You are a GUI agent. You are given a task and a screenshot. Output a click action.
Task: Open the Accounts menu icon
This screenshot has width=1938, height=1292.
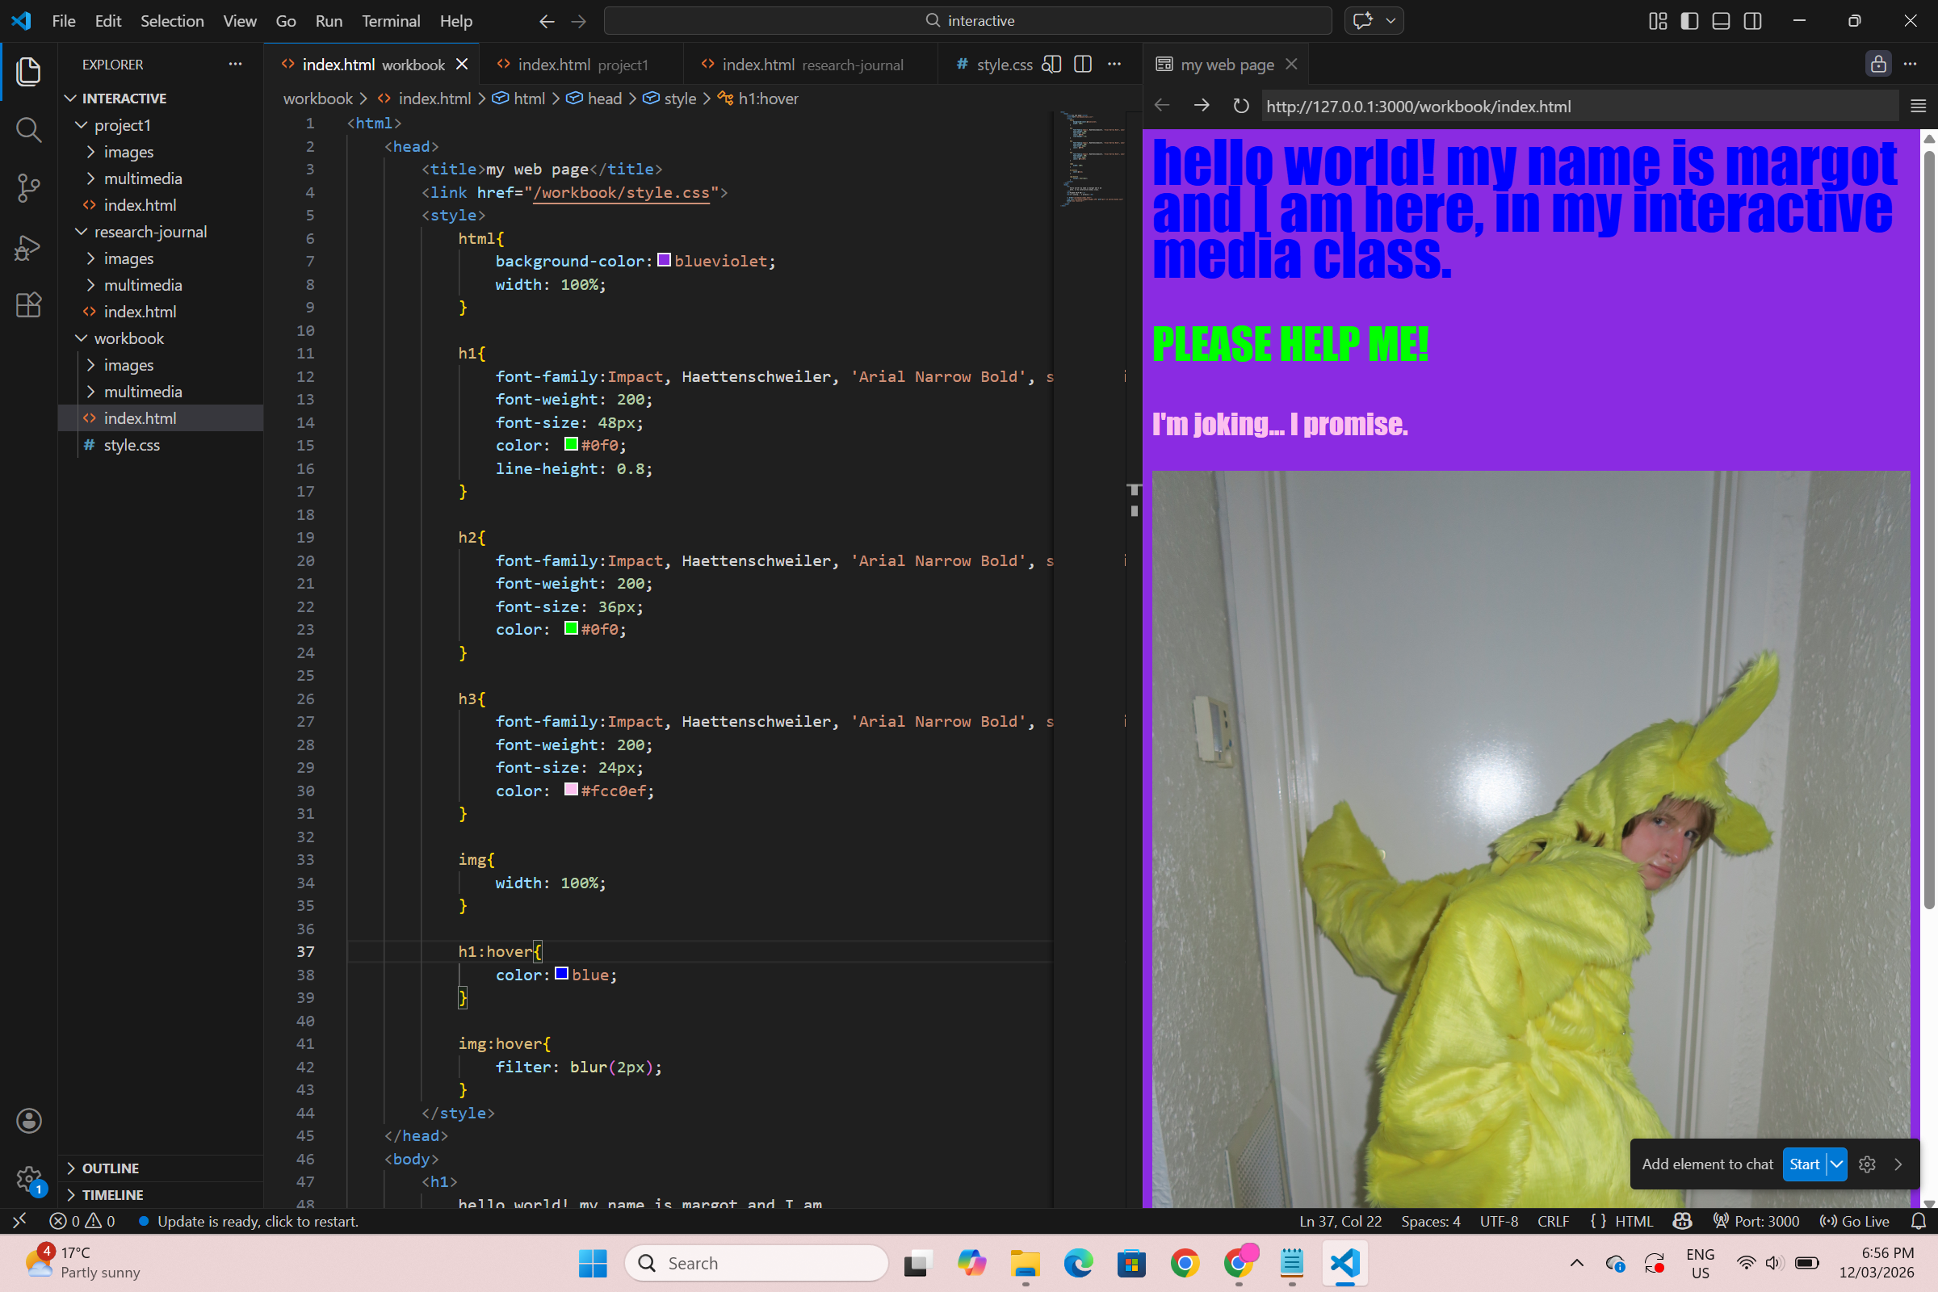[28, 1121]
